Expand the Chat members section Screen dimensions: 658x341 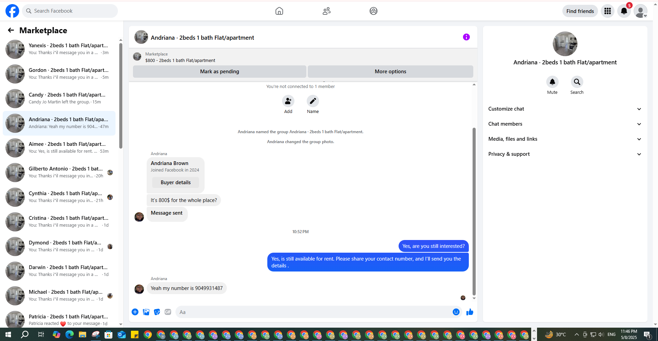565,124
